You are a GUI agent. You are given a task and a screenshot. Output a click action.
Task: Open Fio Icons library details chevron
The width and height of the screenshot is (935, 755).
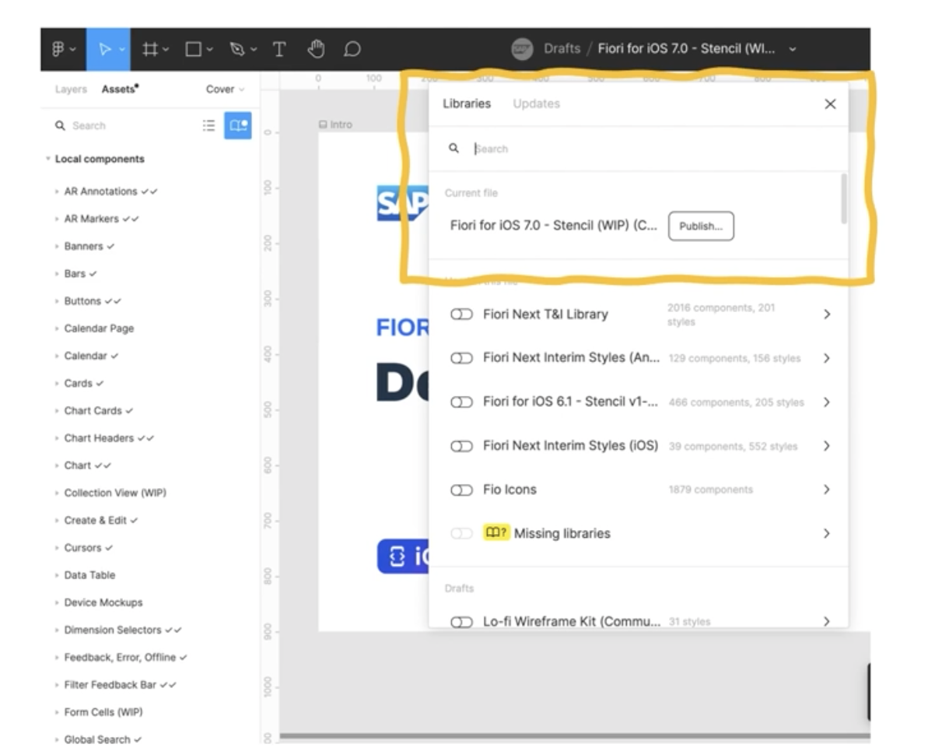click(827, 490)
